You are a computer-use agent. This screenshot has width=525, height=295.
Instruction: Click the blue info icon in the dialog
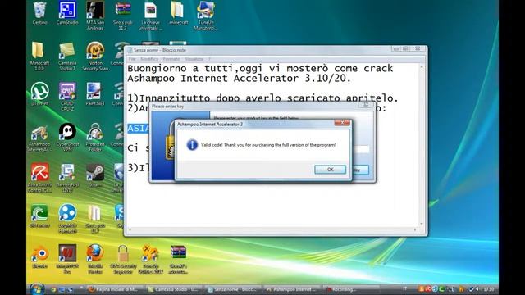pyautogui.click(x=192, y=145)
